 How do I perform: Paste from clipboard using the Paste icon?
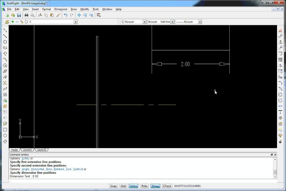coord(52,15)
